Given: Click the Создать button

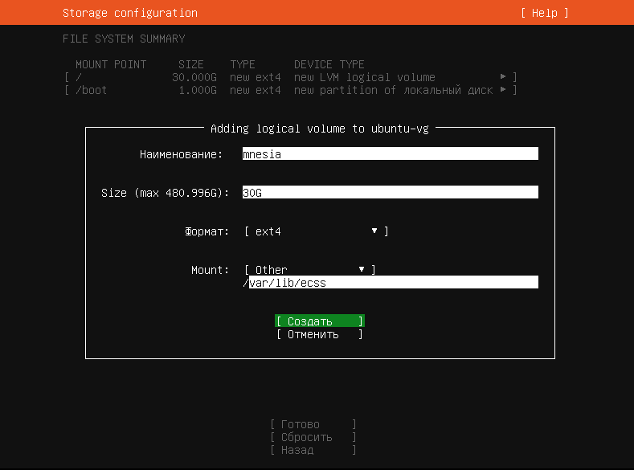Looking at the screenshot, I should [320, 321].
